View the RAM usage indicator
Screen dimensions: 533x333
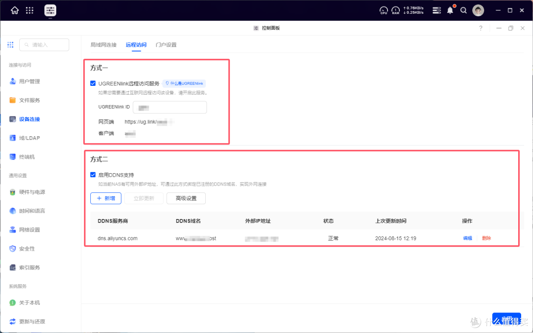pyautogui.click(x=395, y=10)
